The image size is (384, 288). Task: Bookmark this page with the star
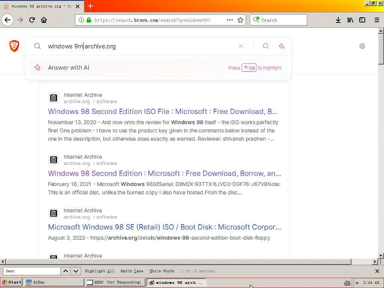point(240,20)
